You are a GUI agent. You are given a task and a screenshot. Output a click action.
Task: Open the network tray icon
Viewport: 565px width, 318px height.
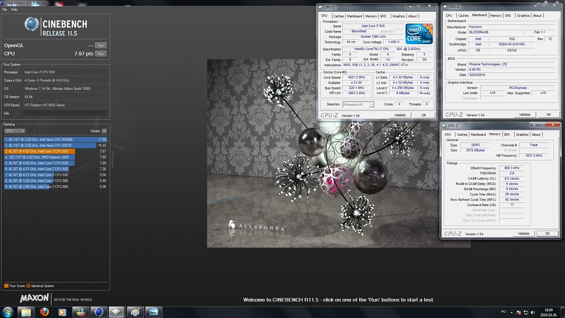click(526, 312)
